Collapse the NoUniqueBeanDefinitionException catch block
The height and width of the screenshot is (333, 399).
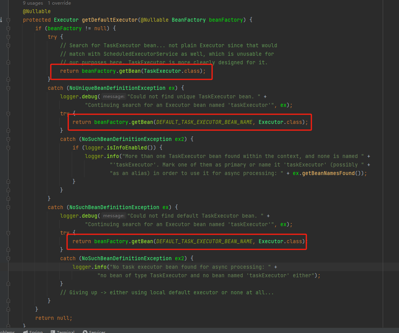(x=8, y=88)
